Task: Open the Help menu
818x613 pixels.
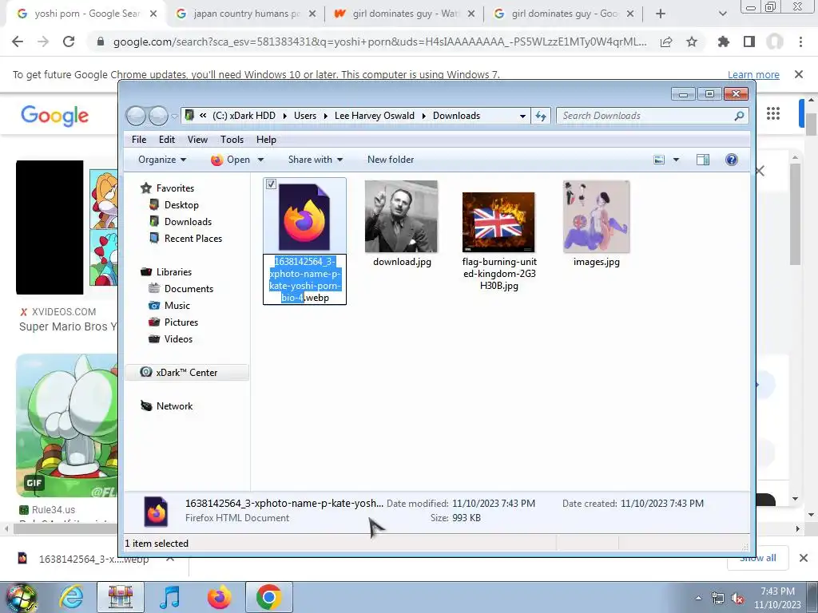Action: [x=266, y=140]
